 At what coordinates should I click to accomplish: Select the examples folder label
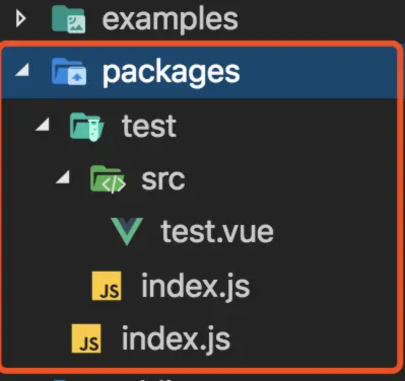click(x=170, y=20)
